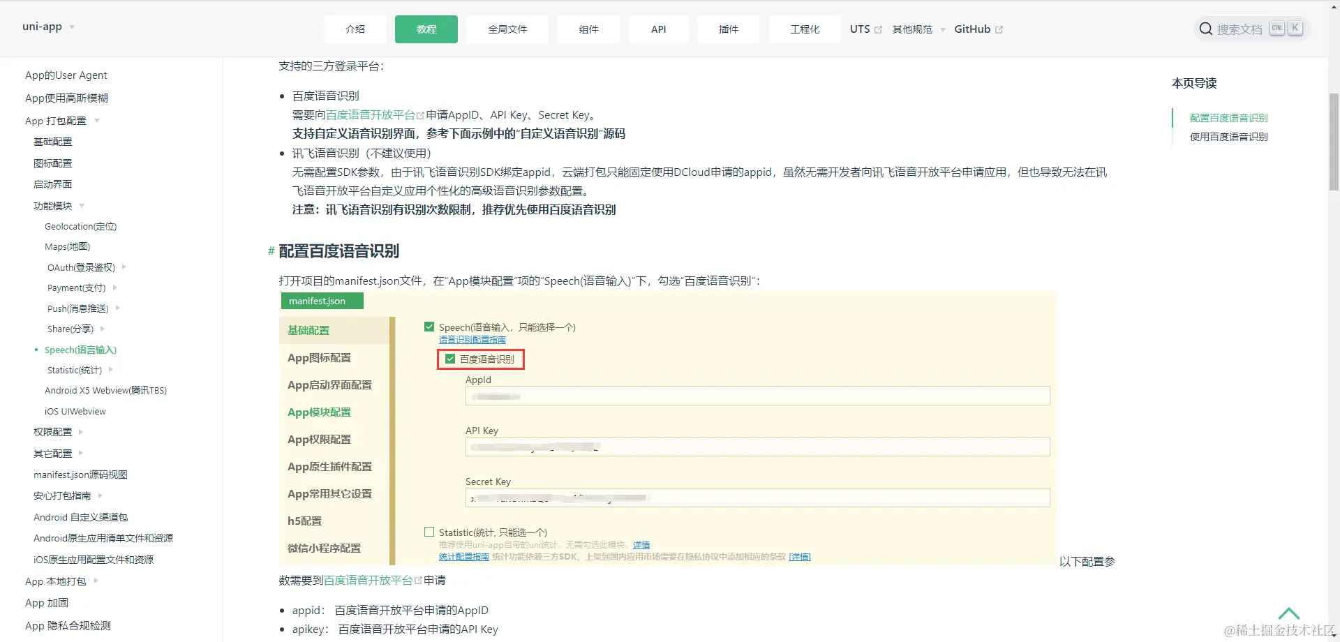Open the 介绍 nav tab

click(x=355, y=29)
